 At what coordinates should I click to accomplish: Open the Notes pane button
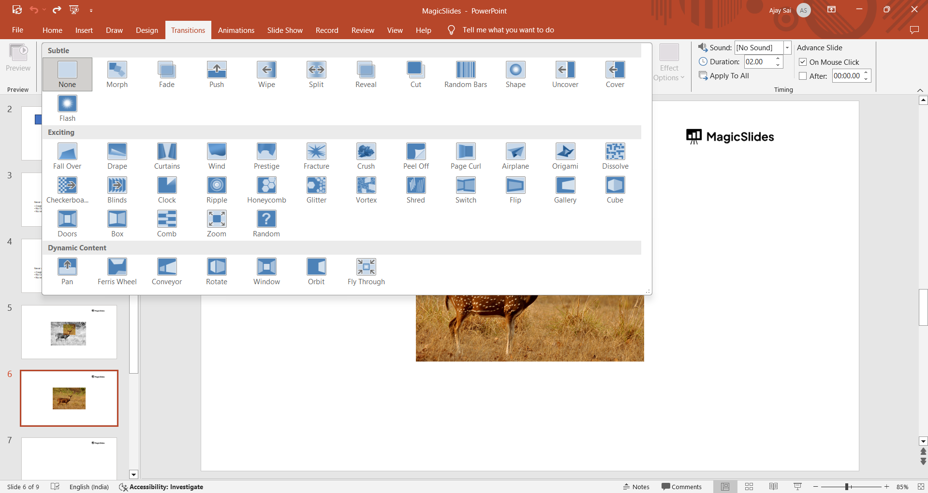coord(636,487)
